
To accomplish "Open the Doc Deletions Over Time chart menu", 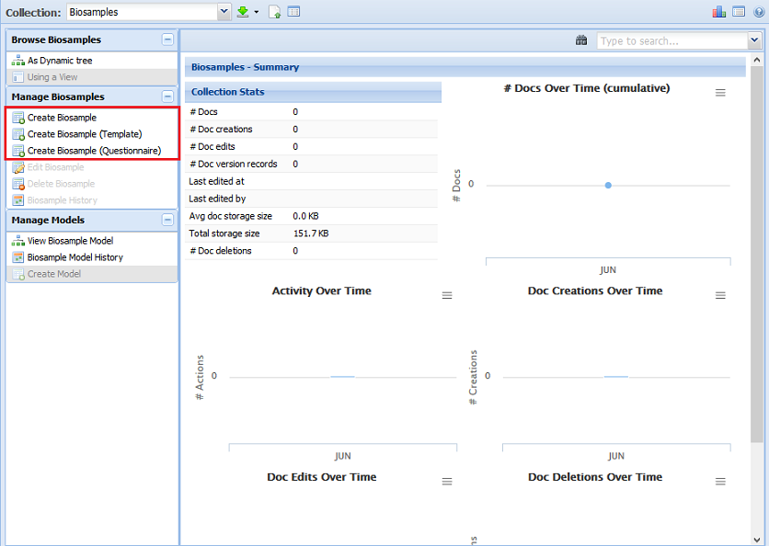I will pyautogui.click(x=720, y=482).
